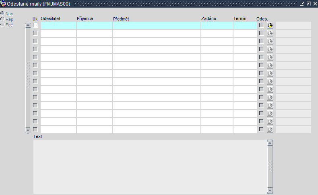The width and height of the screenshot is (318, 195).
Task: Open mail detail icon in first highlighted row
Action: pyautogui.click(x=270, y=25)
